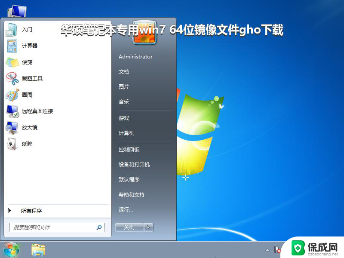The width and height of the screenshot is (344, 258).
Task: Open 文档 documents
Action: pyautogui.click(x=124, y=72)
